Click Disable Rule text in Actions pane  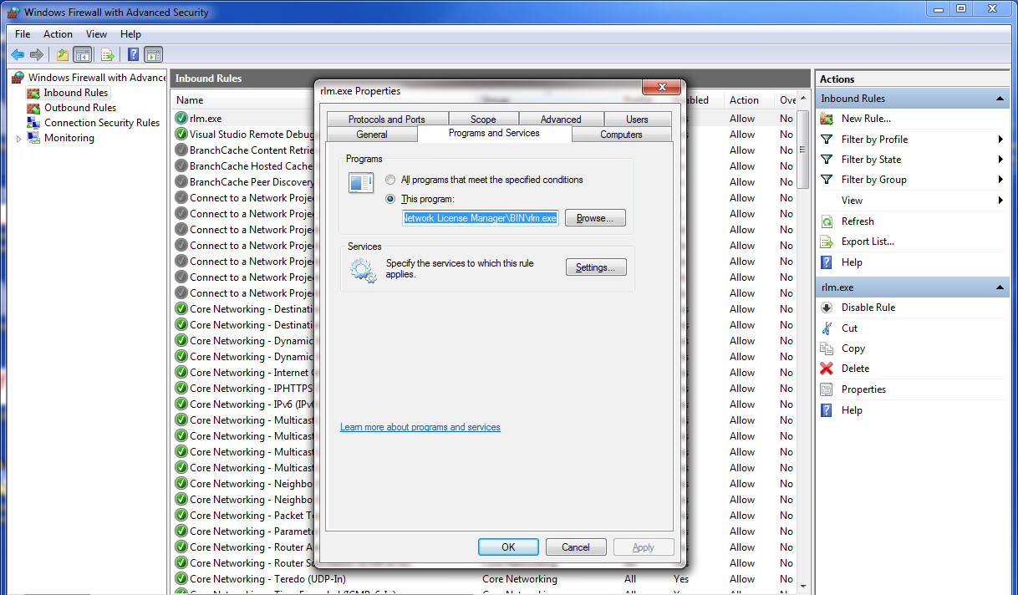[868, 308]
